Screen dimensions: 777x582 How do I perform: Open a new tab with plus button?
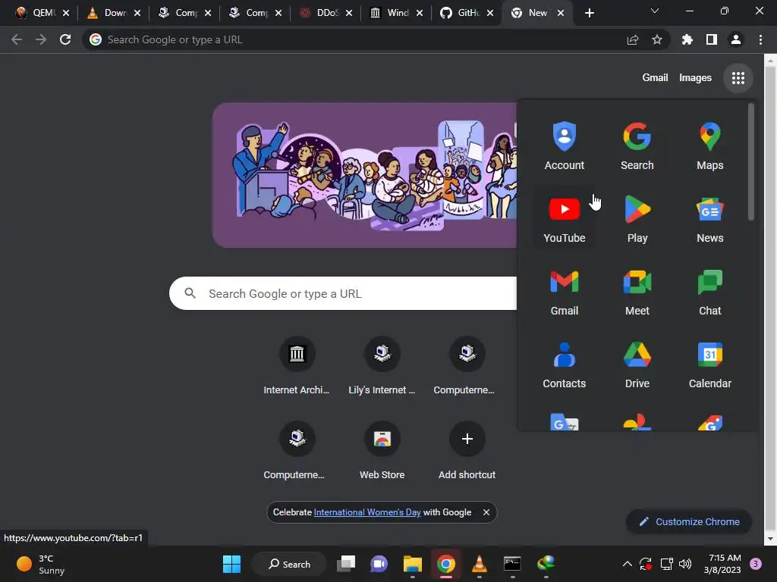[x=589, y=13]
